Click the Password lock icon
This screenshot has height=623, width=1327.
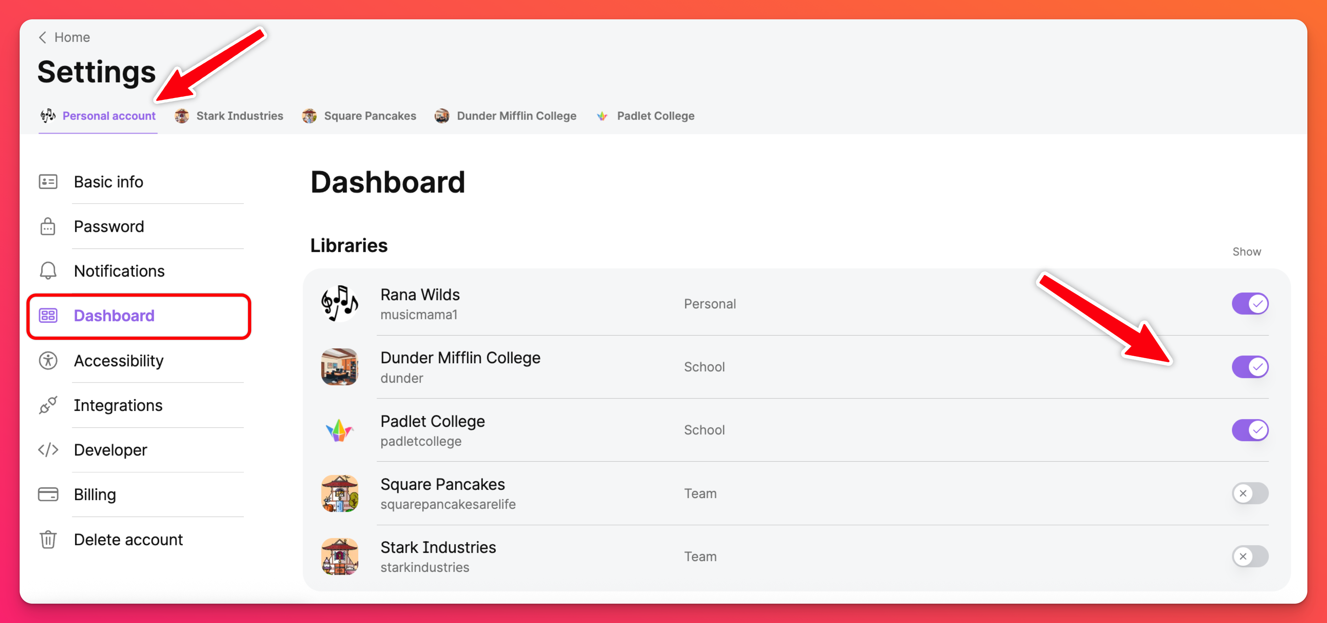tap(48, 227)
